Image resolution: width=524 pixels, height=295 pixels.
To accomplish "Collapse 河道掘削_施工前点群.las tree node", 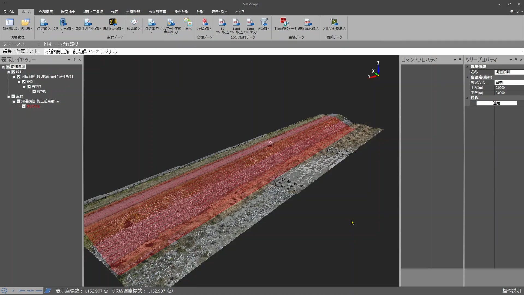I will point(14,102).
